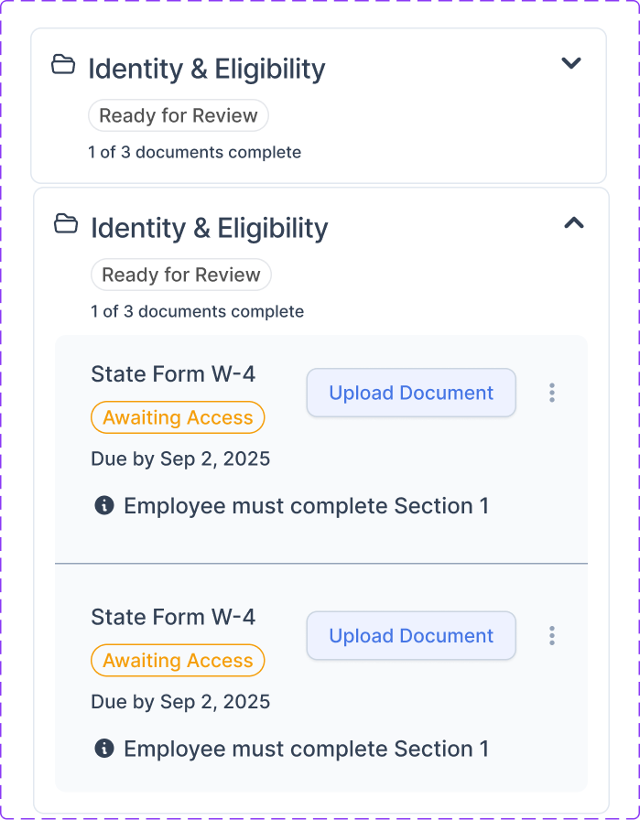This screenshot has width=640, height=820.
Task: Click the collapsed card's Identity & Eligibility title
Action: 206,69
